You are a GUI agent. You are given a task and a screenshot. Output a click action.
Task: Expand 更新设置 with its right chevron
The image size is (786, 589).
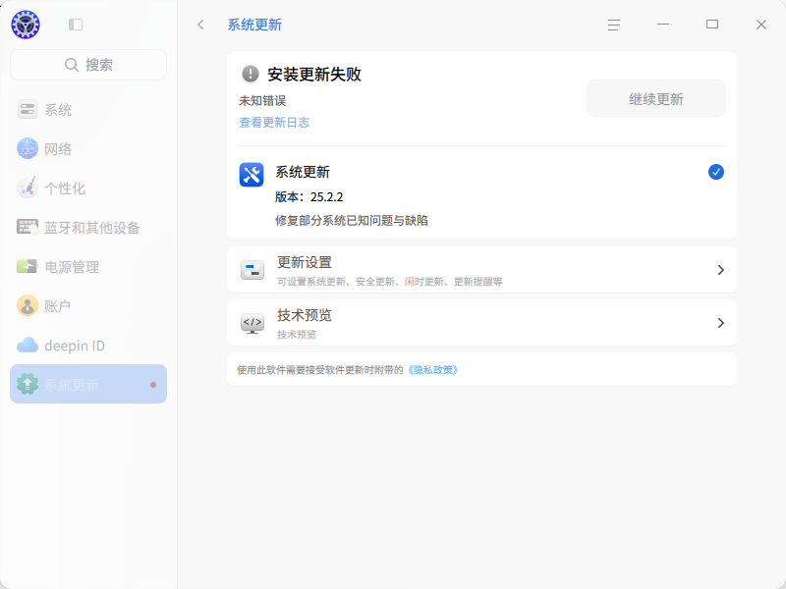(x=721, y=270)
